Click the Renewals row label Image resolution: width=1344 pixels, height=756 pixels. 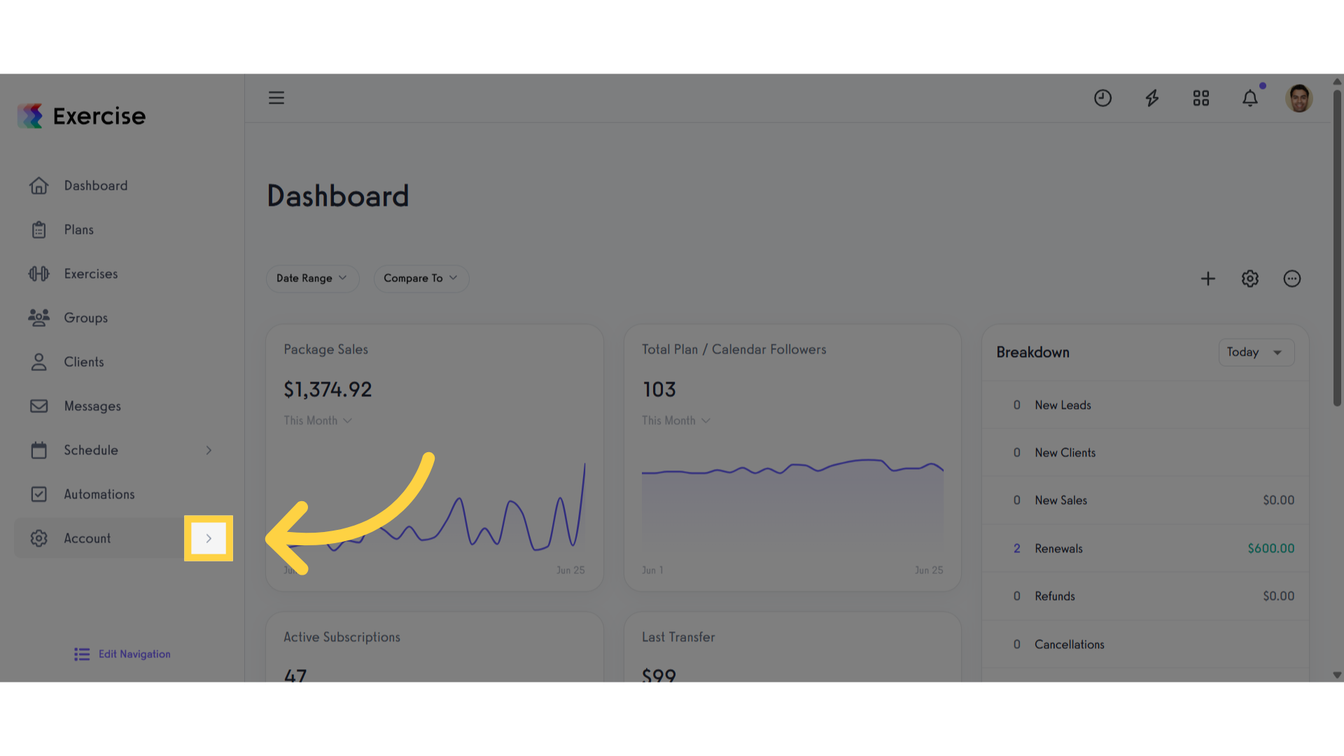pos(1059,549)
